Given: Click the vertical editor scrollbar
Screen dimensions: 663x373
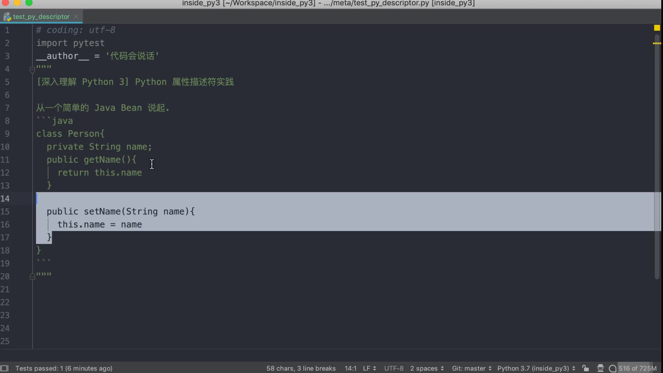Looking at the screenshot, I should coord(657,155).
